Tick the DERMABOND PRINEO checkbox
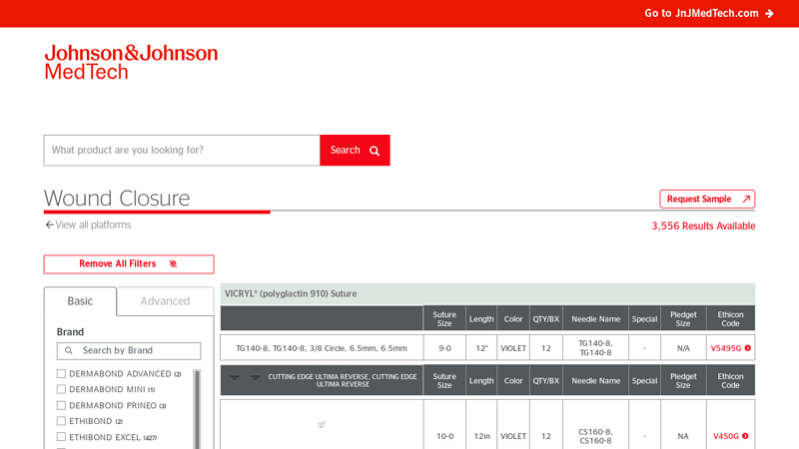799x449 pixels. point(61,406)
